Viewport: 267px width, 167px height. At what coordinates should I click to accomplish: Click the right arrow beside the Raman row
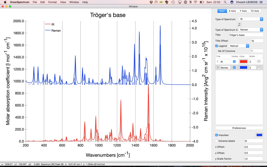pyautogui.click(x=218, y=67)
